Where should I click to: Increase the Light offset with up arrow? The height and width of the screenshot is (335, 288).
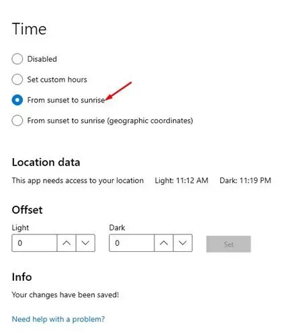tap(66, 243)
